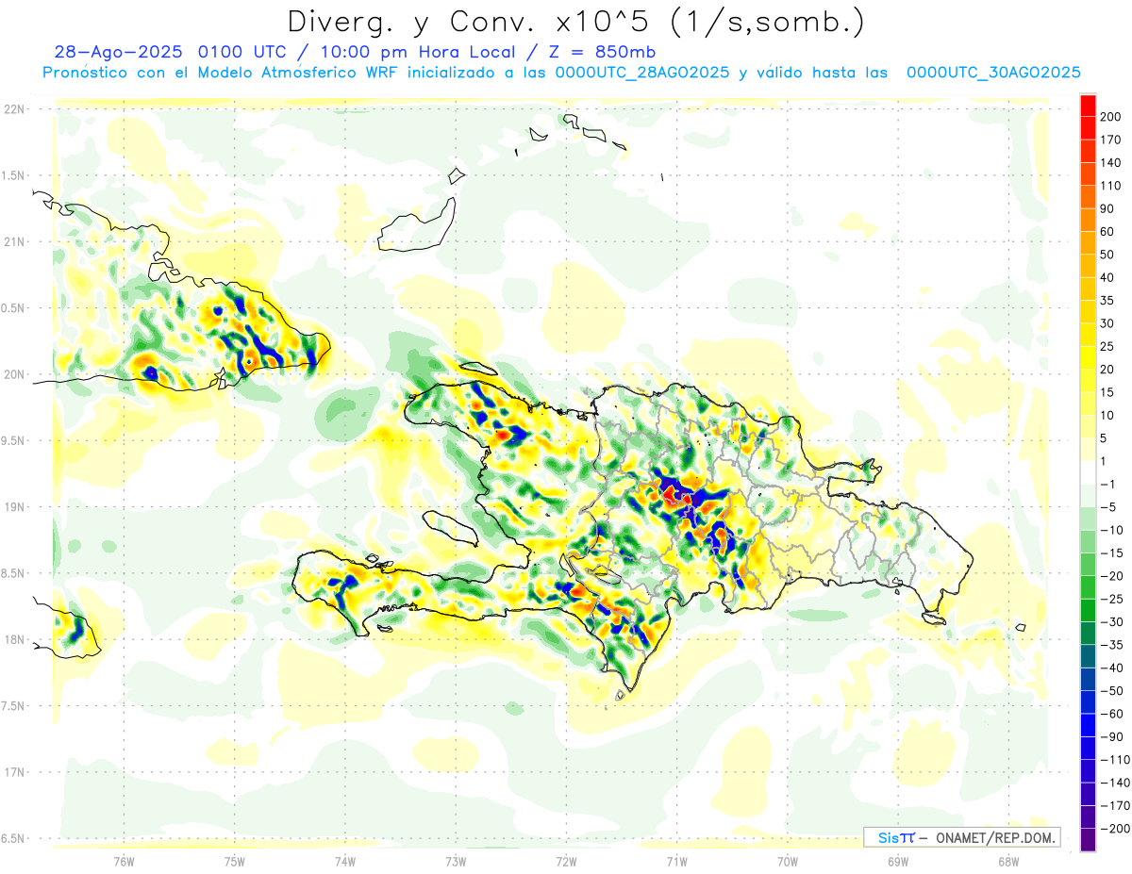Select the '69W' longitude label
Viewport: 1132px width, 874px height.
(x=898, y=862)
